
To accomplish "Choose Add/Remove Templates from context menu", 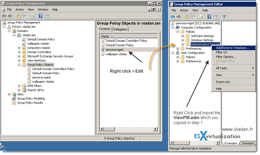I will click(233, 48).
